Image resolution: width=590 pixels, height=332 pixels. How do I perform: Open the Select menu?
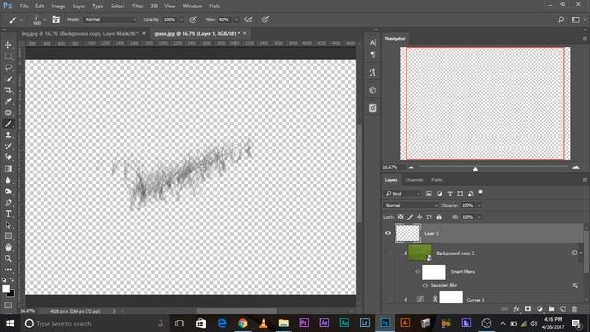point(117,6)
